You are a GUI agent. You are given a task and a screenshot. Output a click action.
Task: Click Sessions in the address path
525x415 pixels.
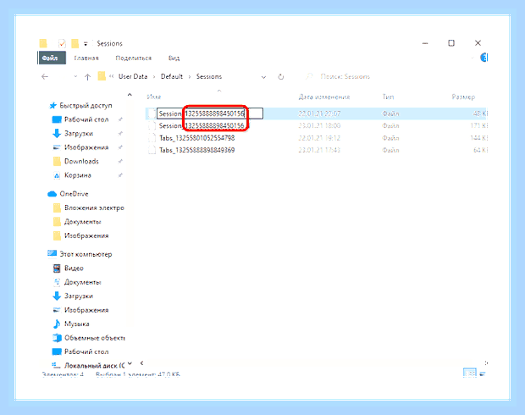(x=209, y=76)
